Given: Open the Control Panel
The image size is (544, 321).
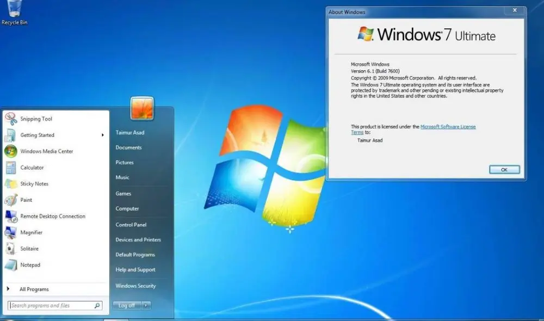Looking at the screenshot, I should coord(130,224).
